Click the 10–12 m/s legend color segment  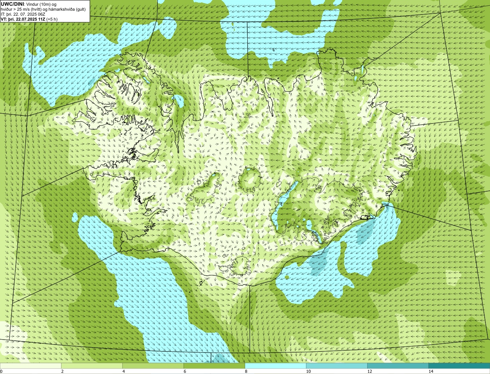(337, 366)
